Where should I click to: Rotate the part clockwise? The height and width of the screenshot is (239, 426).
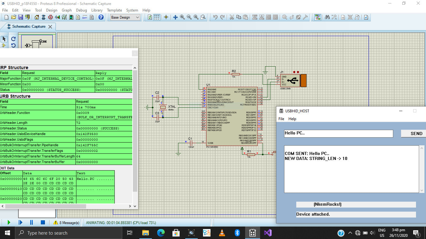tap(13, 39)
